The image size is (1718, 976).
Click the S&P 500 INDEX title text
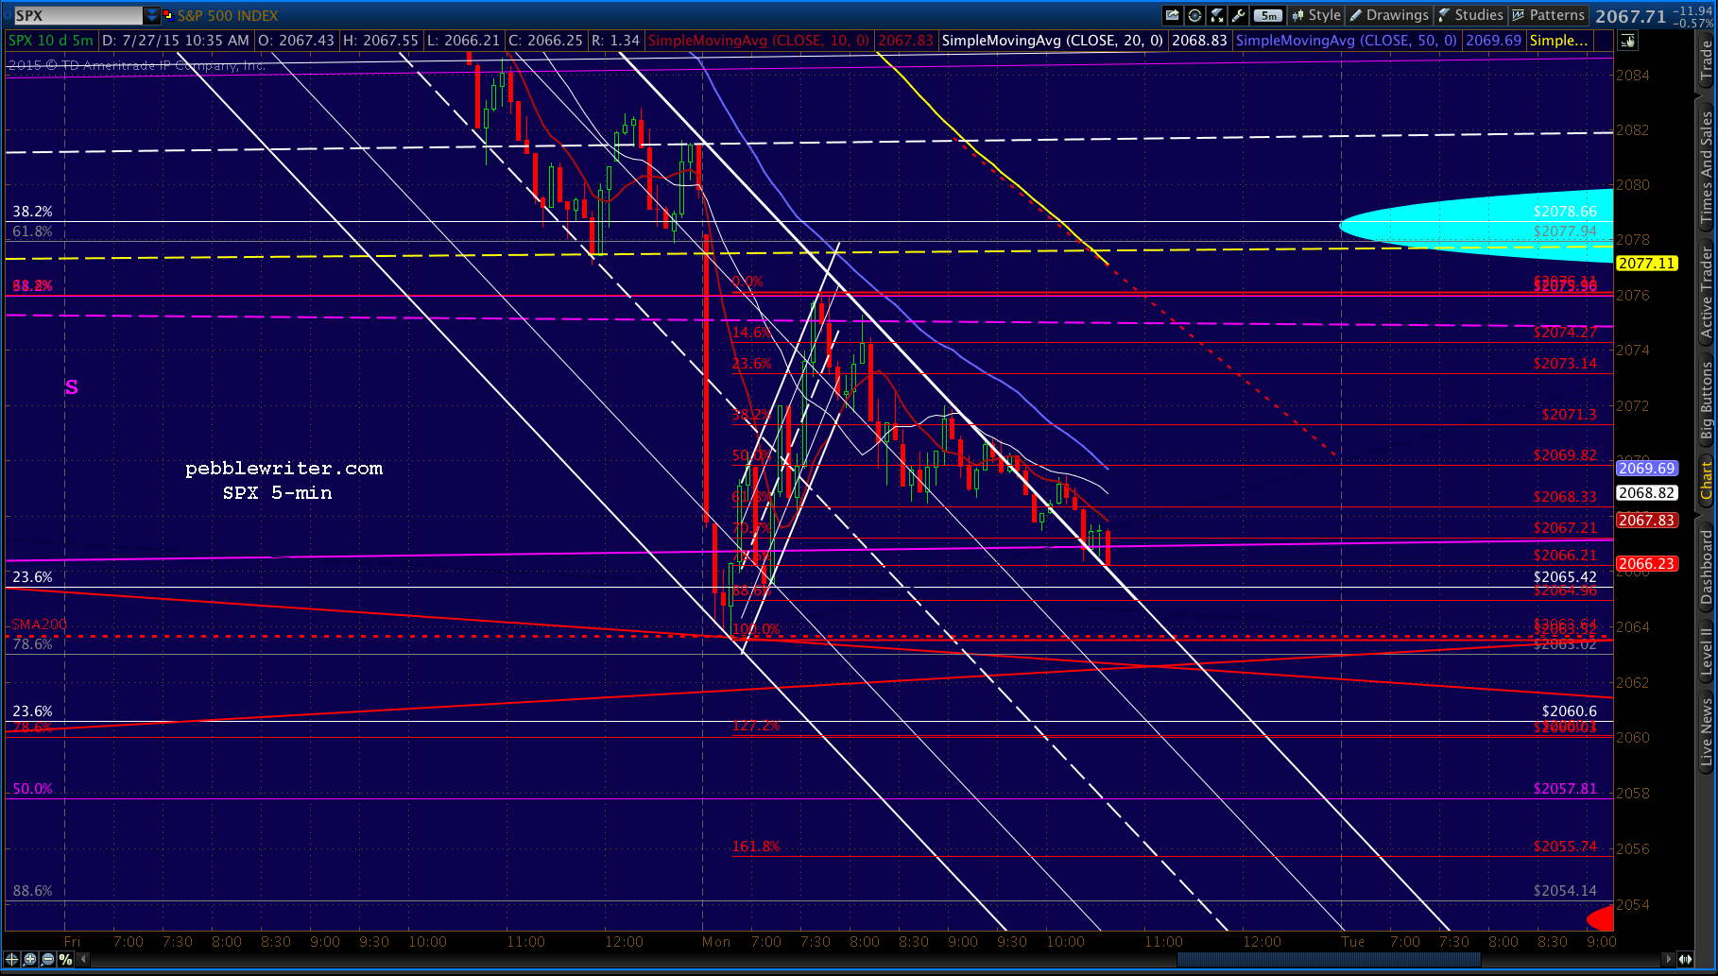(228, 15)
